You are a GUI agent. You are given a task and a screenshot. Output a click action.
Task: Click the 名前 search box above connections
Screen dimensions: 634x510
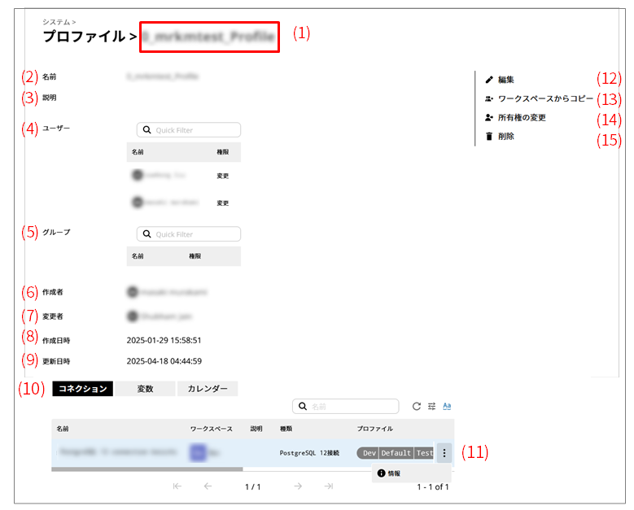click(352, 407)
